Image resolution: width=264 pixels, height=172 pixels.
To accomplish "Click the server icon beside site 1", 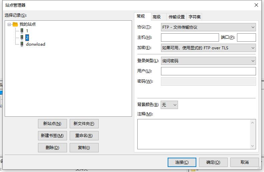I will [x=22, y=31].
